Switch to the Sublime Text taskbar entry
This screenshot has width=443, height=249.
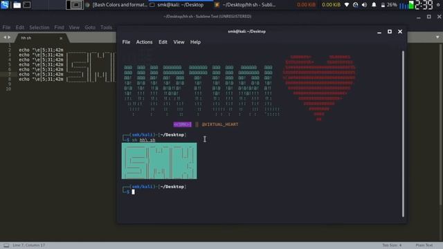[x=245, y=5]
